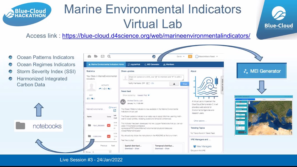The height and width of the screenshot is (167, 297).
Task: Click the blue Share button
Action: point(185,84)
